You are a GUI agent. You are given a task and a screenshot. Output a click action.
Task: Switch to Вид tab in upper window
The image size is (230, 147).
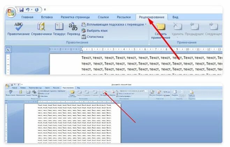coord(175,17)
